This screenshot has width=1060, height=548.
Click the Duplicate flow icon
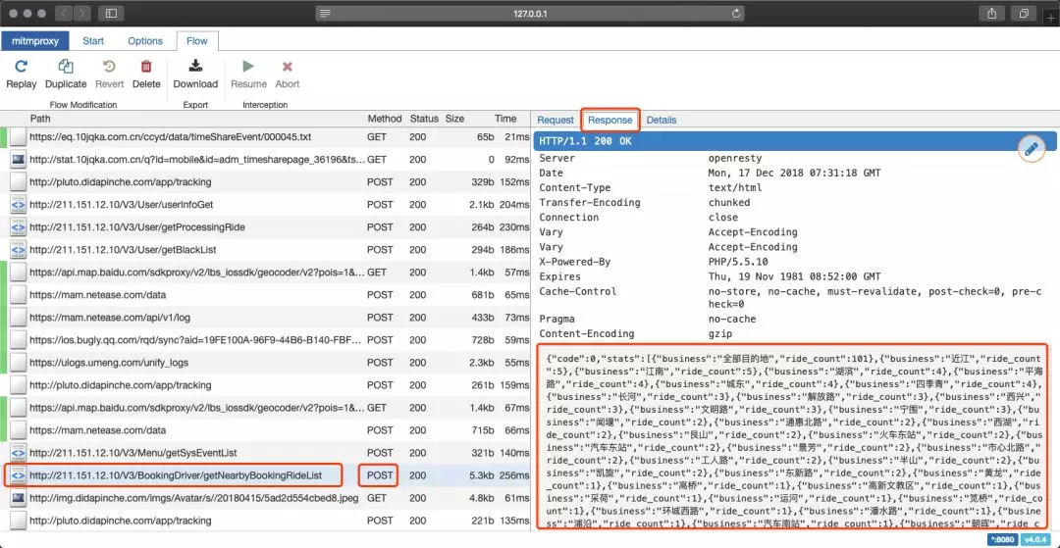(66, 66)
